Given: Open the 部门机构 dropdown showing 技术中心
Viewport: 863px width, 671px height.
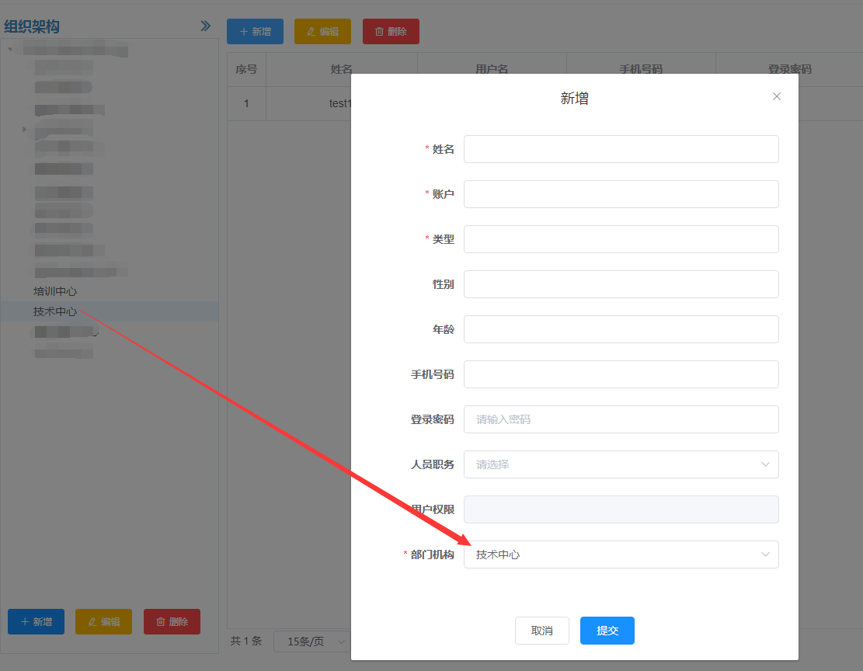Looking at the screenshot, I should click(x=621, y=555).
